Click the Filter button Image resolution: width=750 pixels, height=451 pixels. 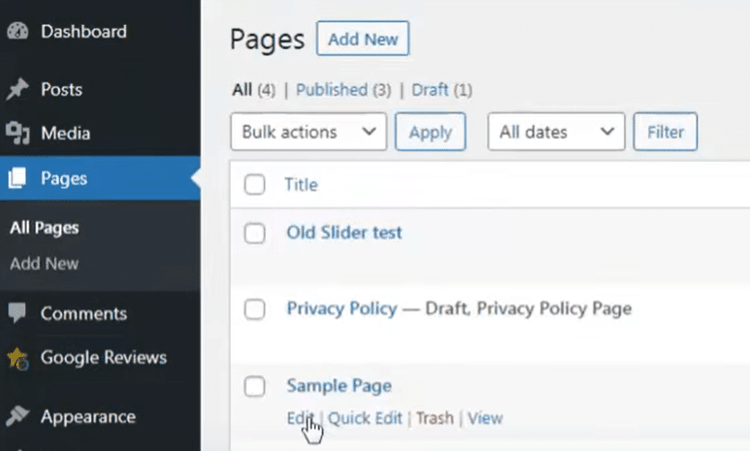665,132
